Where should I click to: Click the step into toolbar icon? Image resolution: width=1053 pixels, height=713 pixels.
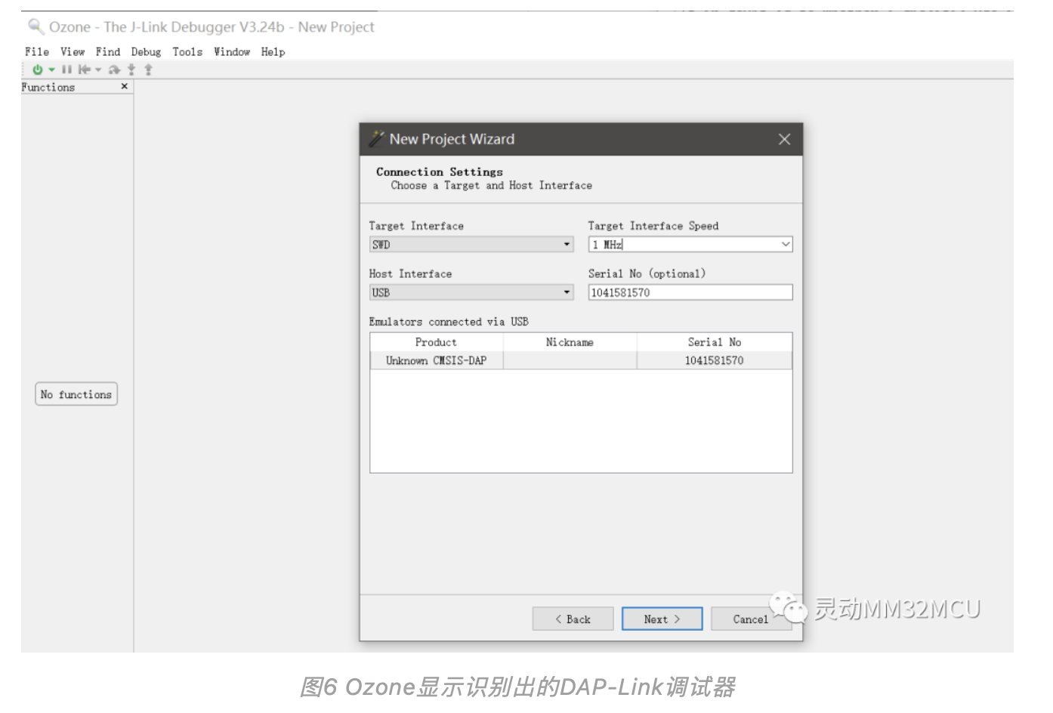tap(131, 69)
